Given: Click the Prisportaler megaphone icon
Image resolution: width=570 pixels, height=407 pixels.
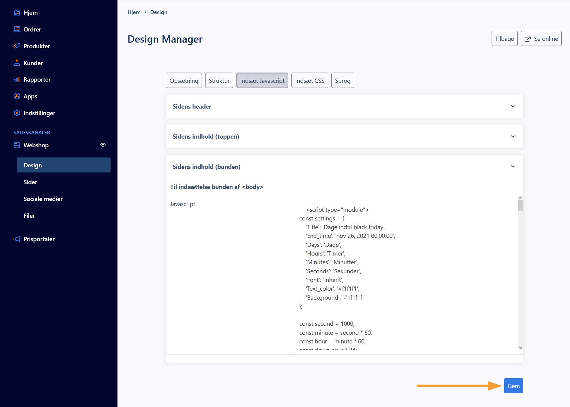Looking at the screenshot, I should coord(17,239).
